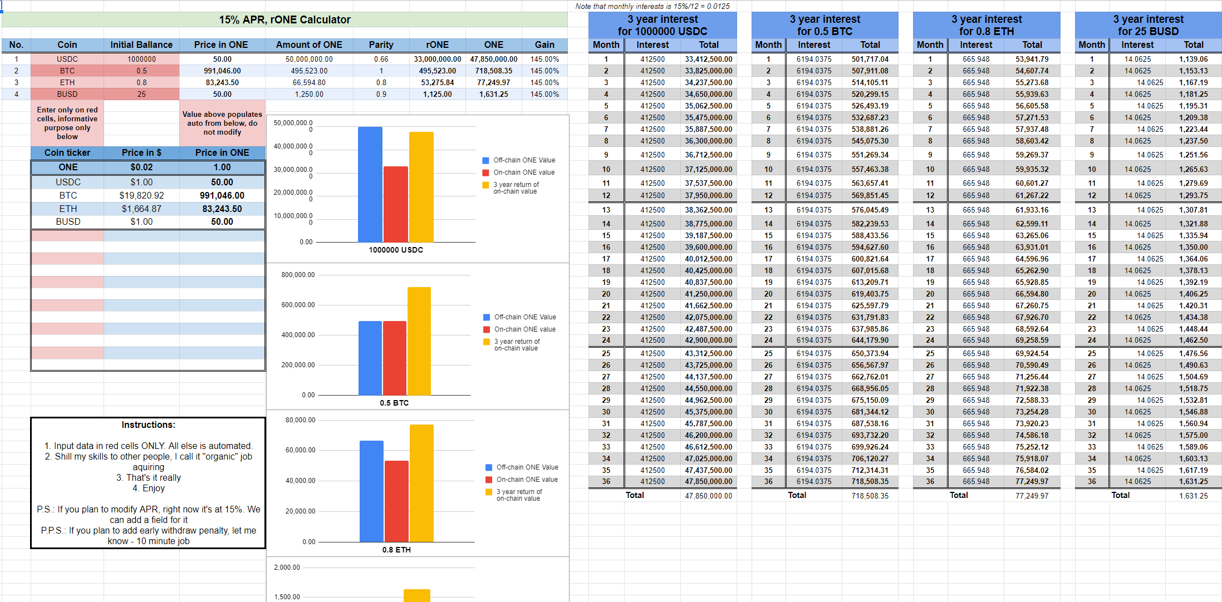
Task: Select BUSD month 24 total 1,462.50
Action: (x=1193, y=340)
